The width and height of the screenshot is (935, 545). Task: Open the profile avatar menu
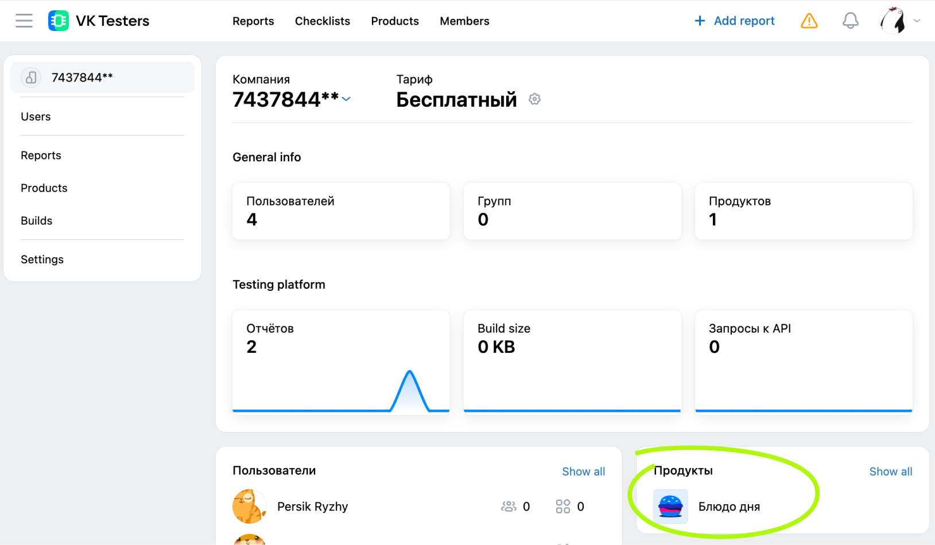[x=893, y=21]
